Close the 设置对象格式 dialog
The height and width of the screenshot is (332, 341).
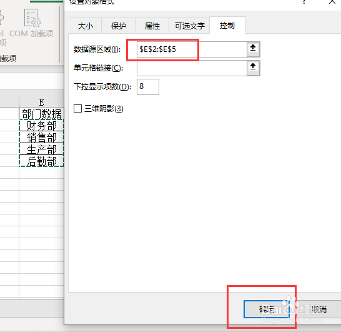(x=332, y=2)
